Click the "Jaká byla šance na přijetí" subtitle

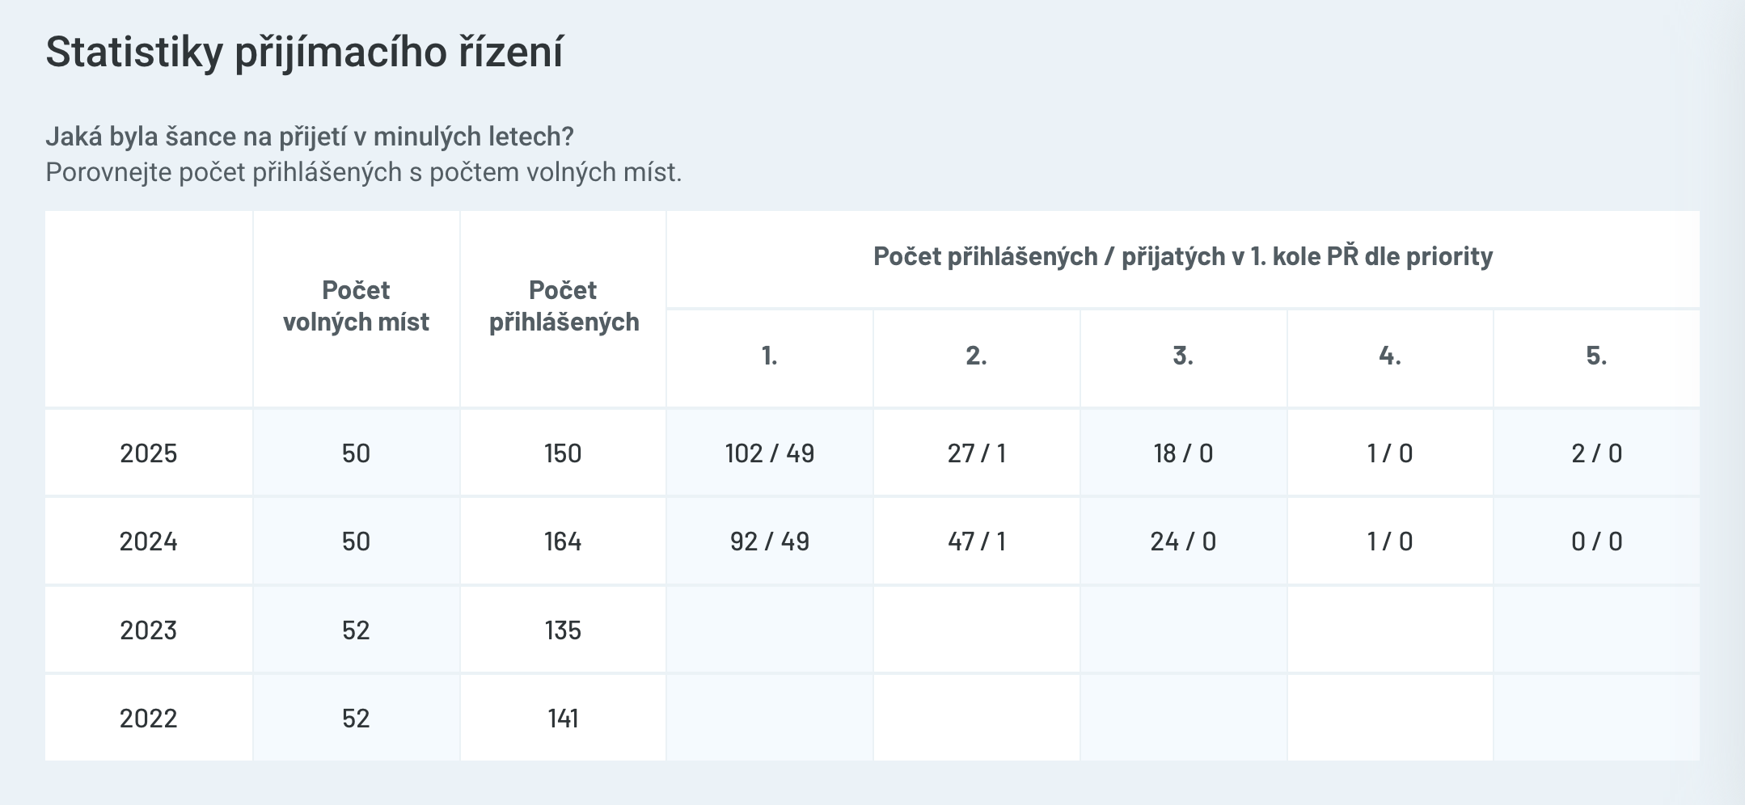point(309,137)
